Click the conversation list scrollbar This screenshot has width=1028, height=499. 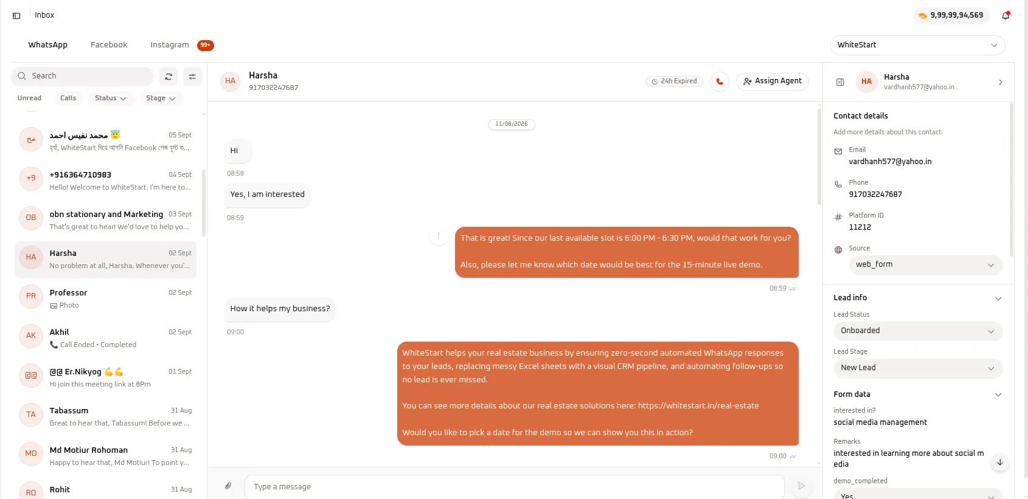(204, 204)
